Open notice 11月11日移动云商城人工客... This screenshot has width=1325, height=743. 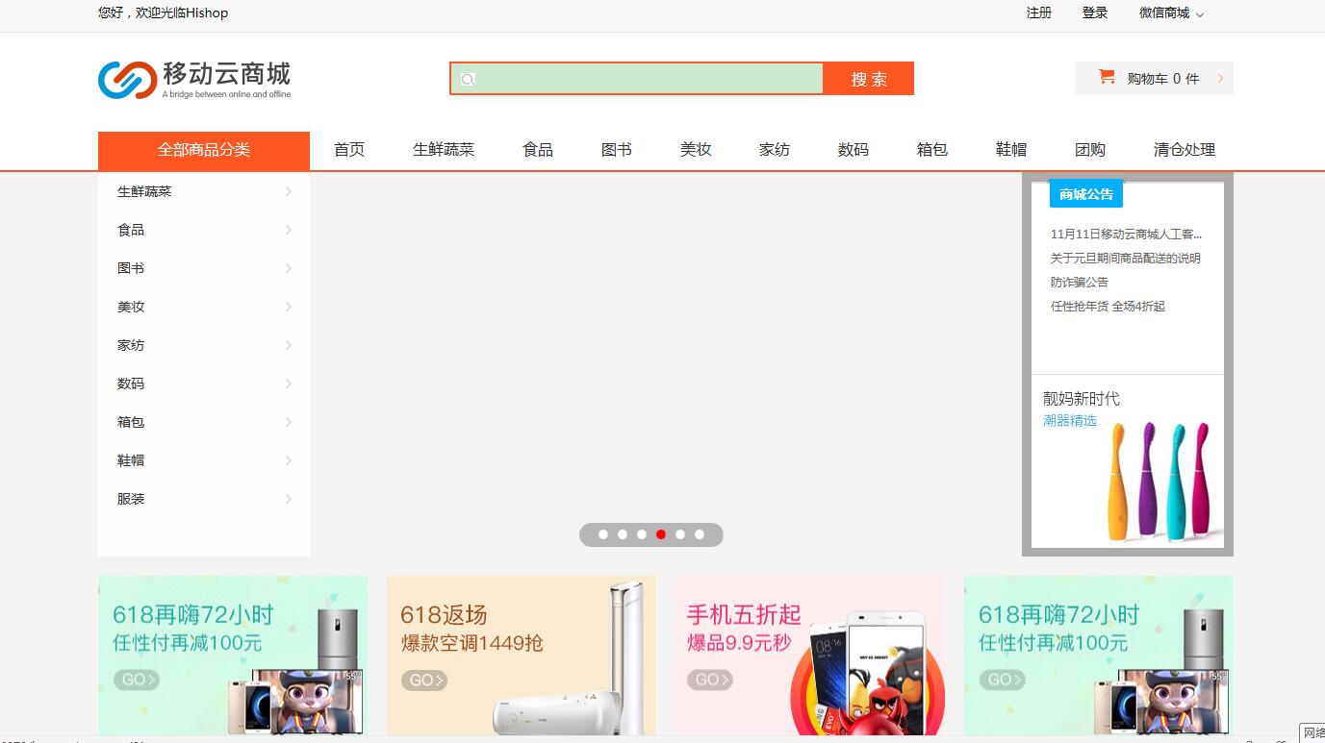[1127, 234]
